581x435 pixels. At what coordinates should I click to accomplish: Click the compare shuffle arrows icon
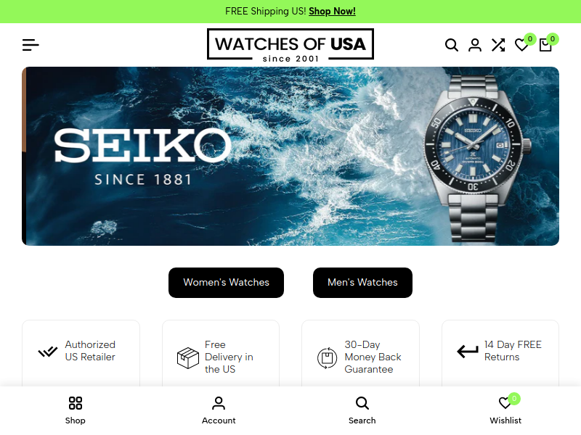(498, 45)
